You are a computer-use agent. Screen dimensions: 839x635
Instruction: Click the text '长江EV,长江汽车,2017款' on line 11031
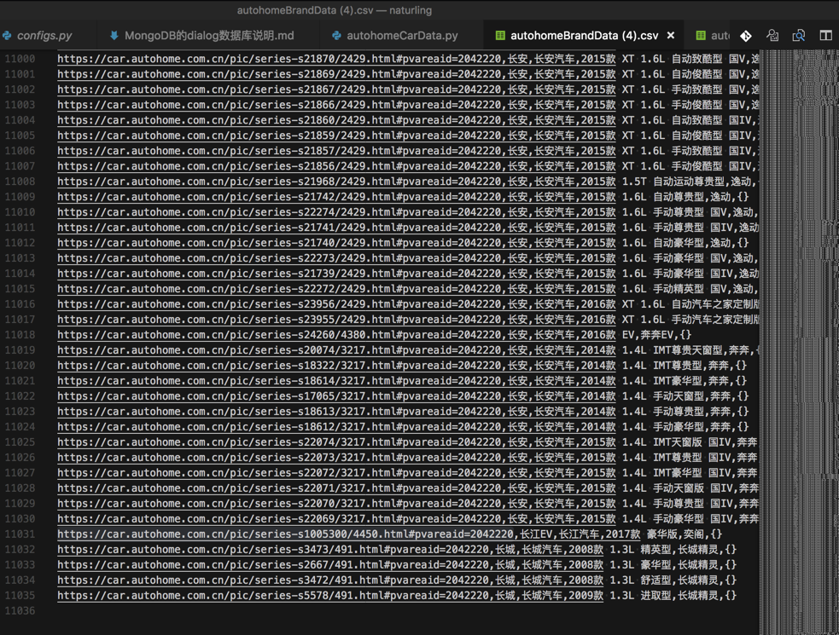click(580, 534)
